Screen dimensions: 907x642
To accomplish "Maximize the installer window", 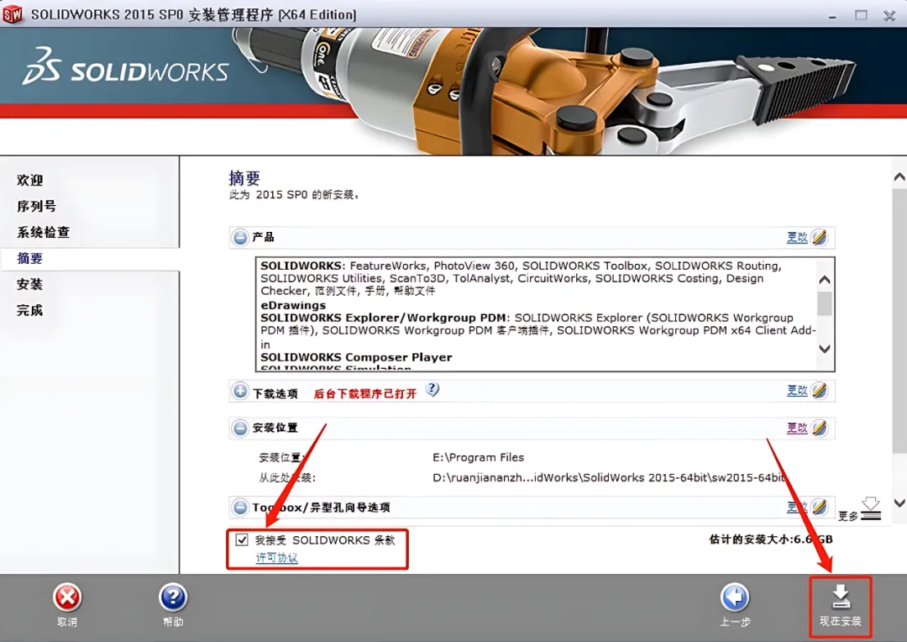I will [x=862, y=15].
